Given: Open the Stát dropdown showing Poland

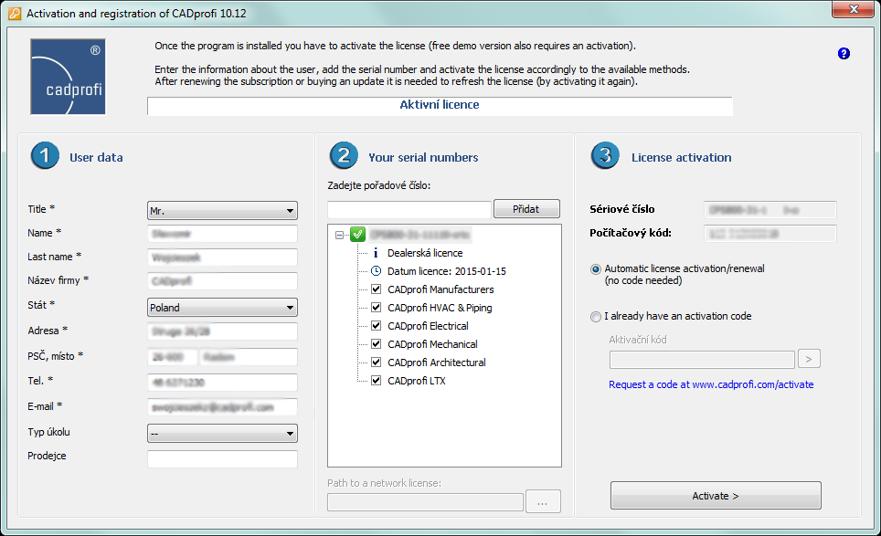Looking at the screenshot, I should [x=222, y=308].
